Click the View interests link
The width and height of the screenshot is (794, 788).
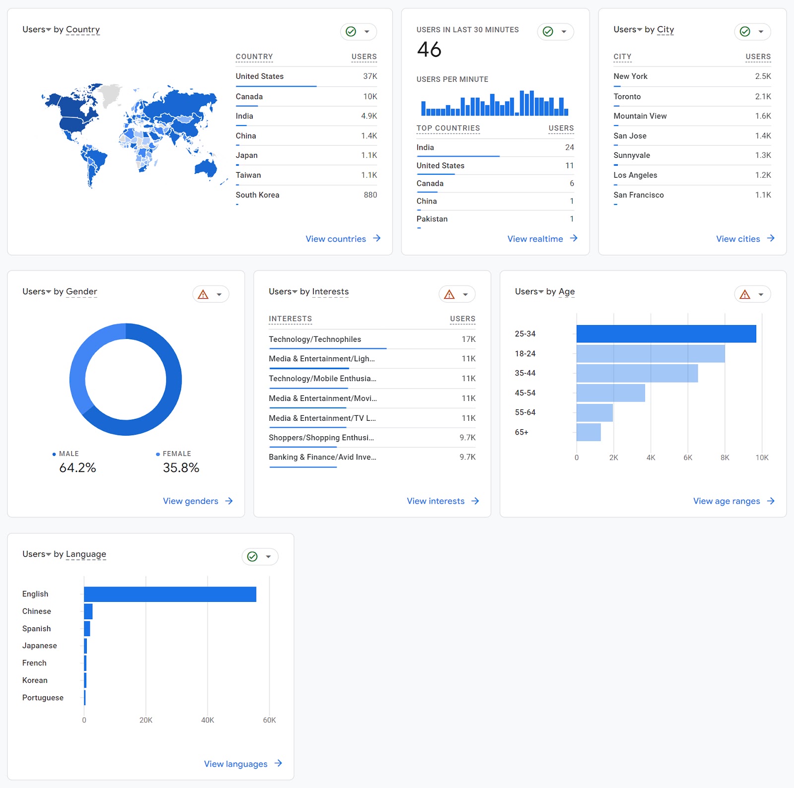pyautogui.click(x=436, y=501)
